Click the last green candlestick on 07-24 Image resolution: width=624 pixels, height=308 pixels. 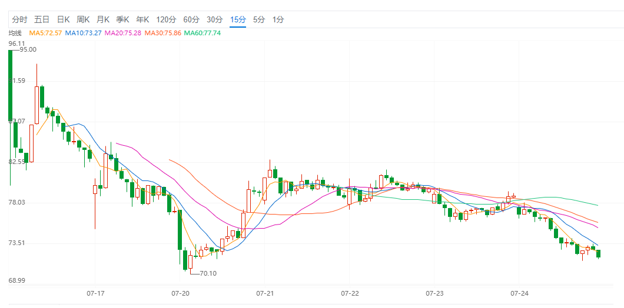click(x=598, y=253)
